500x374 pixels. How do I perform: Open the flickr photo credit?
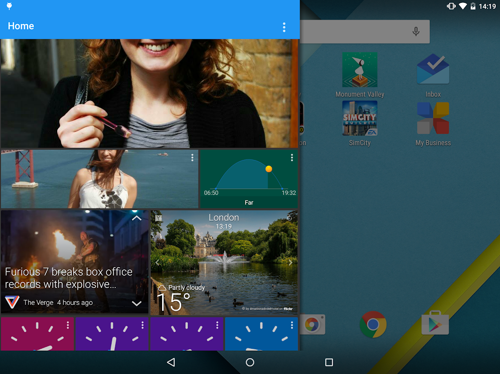pos(267,309)
